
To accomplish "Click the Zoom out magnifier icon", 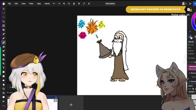I will pos(69,4).
